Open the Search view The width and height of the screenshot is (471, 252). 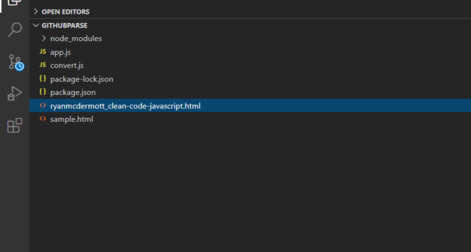pos(14,29)
